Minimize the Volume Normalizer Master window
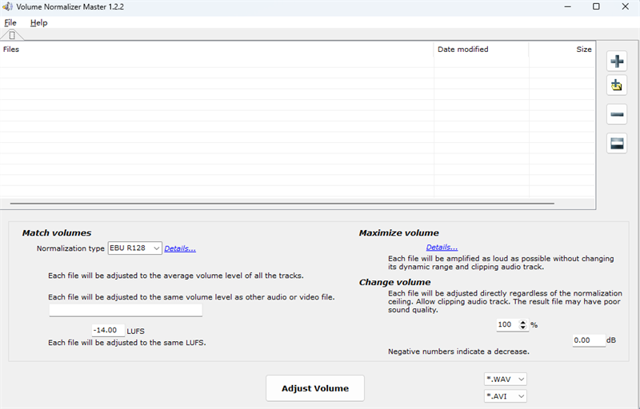The image size is (640, 409). tap(568, 6)
